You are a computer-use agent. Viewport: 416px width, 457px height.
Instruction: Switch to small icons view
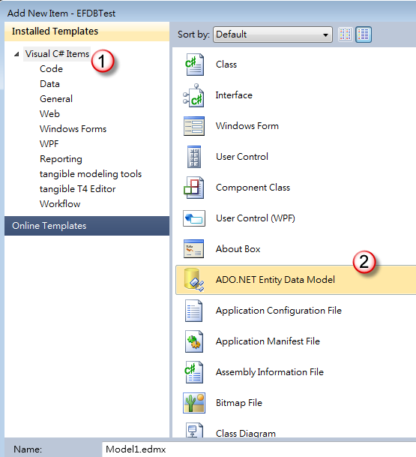(x=346, y=35)
